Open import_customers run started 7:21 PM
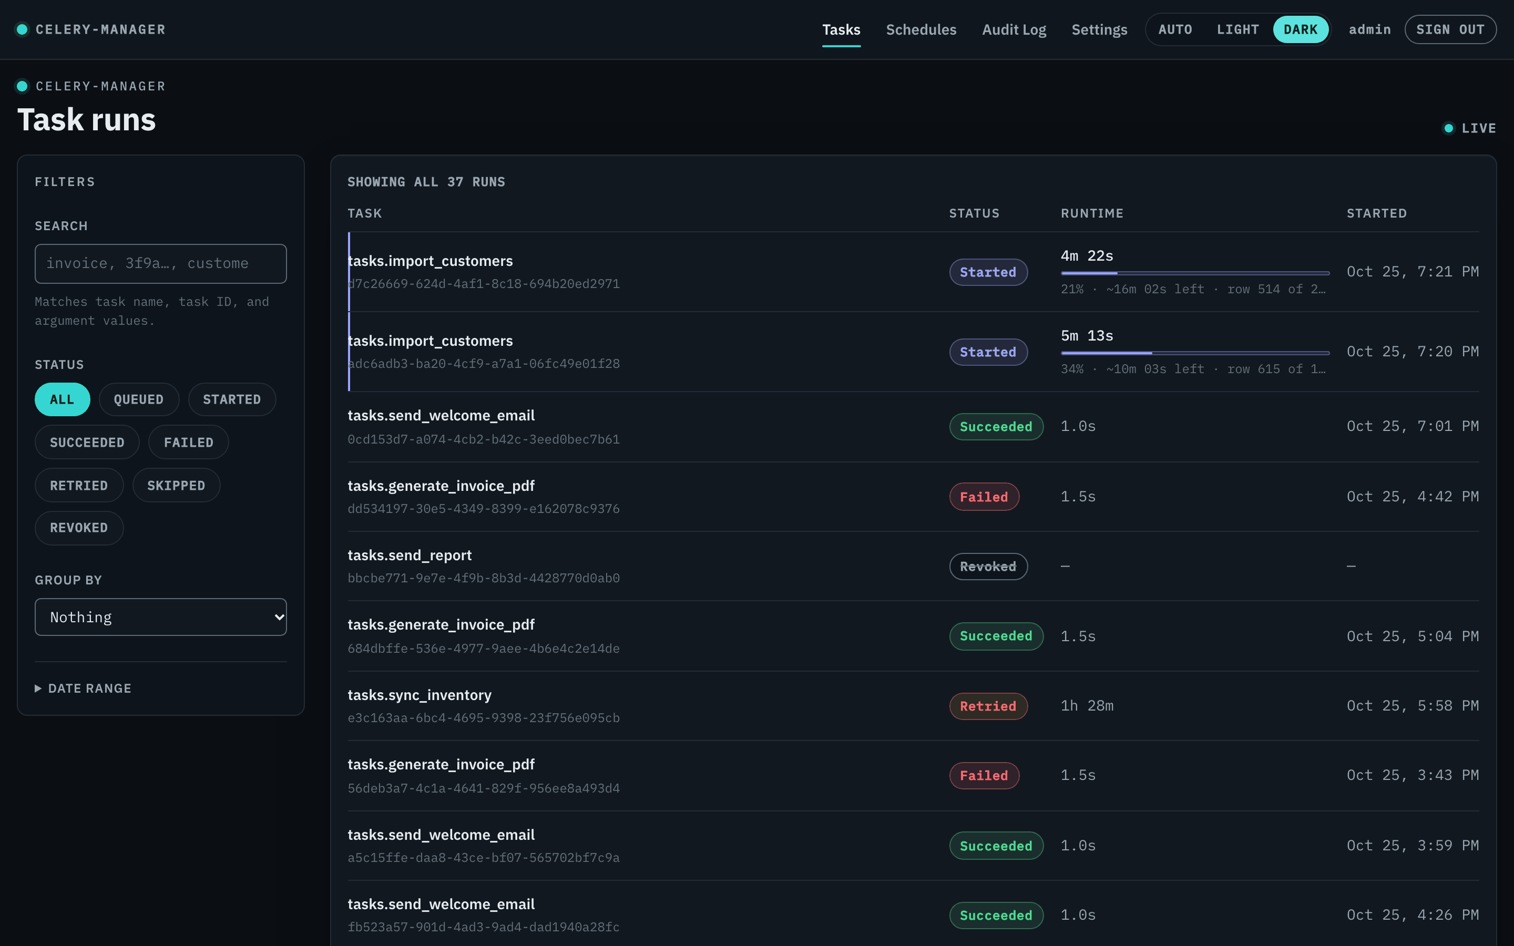Image resolution: width=1514 pixels, height=946 pixels. click(x=914, y=272)
